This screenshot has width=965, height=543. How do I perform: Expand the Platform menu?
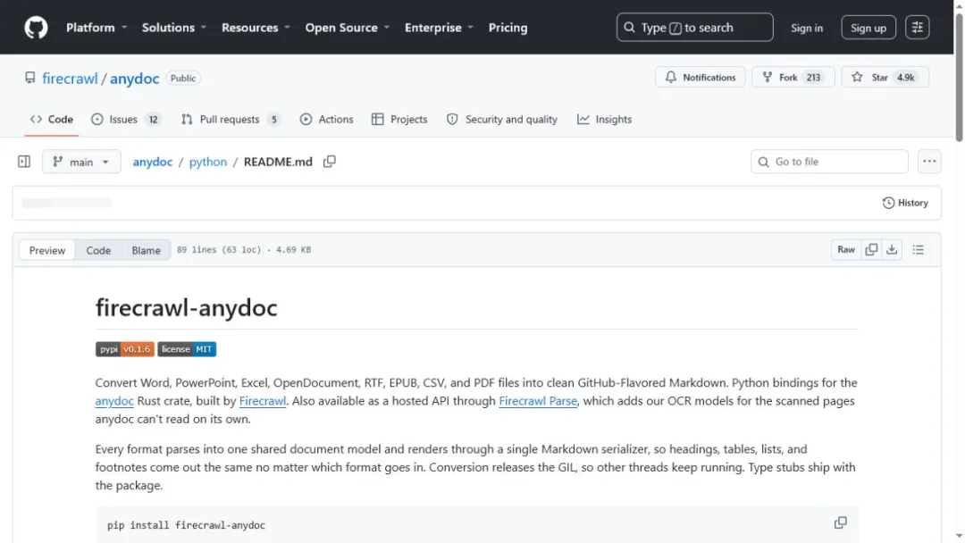tap(96, 28)
